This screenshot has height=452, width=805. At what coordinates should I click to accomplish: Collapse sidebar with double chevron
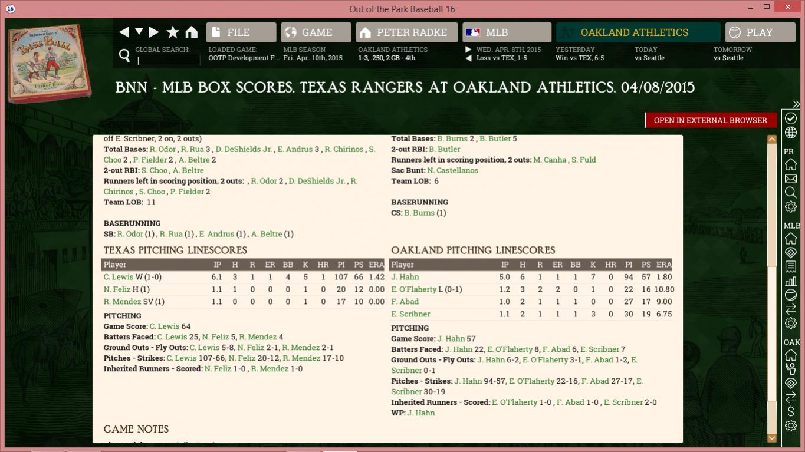click(796, 104)
